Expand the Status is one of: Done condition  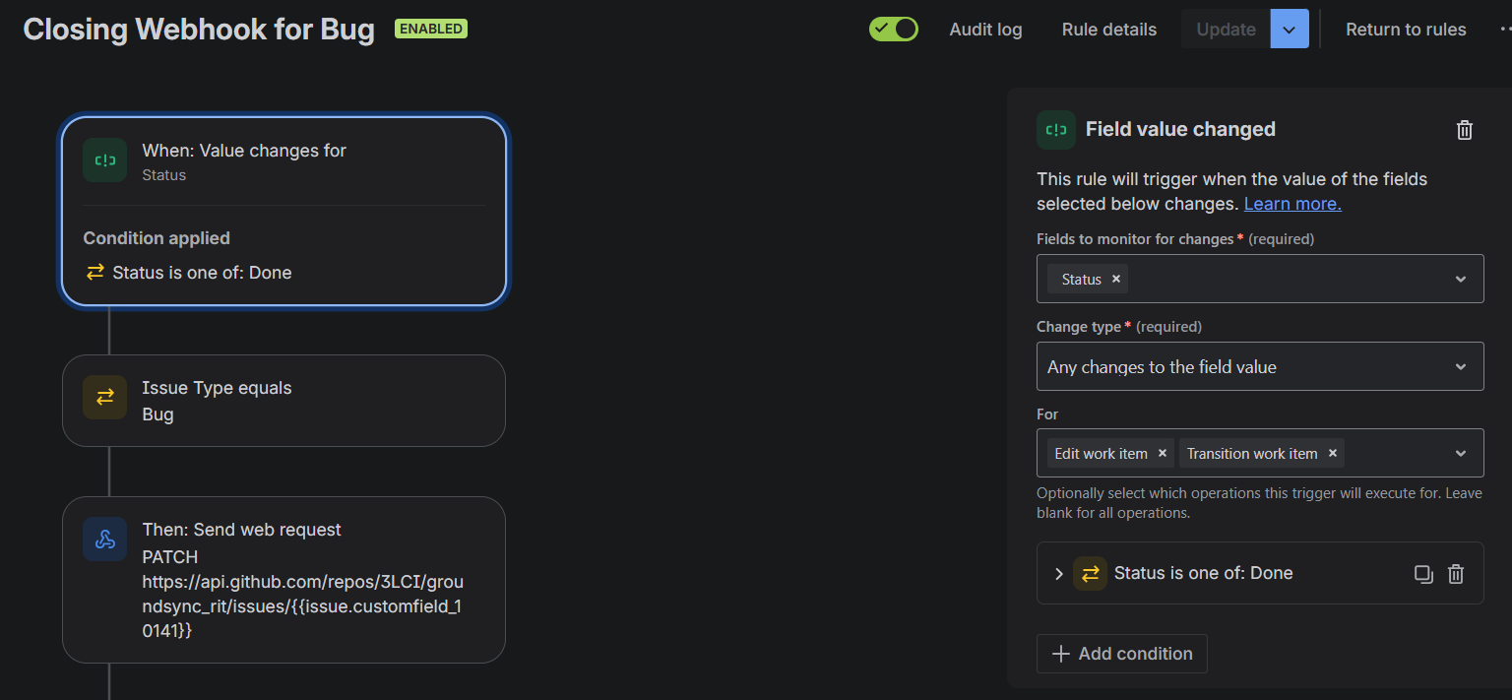(x=1059, y=573)
